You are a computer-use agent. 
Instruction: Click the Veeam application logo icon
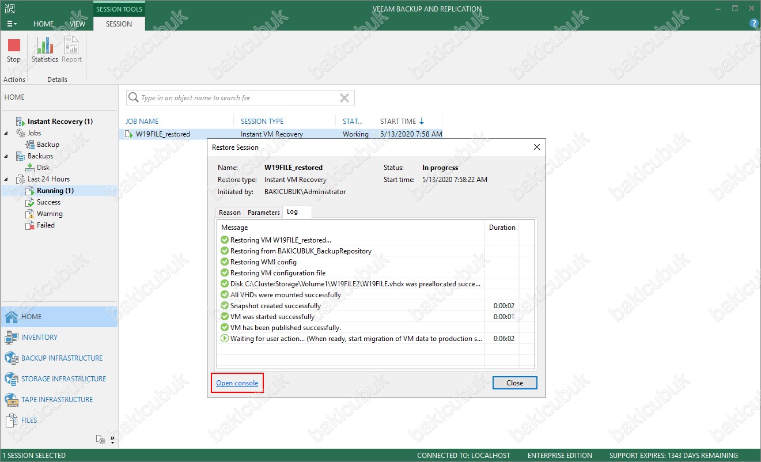(10, 8)
